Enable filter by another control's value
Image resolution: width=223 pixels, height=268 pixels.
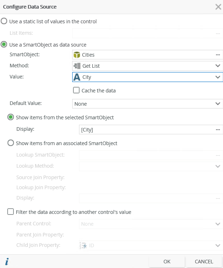click(x=11, y=212)
